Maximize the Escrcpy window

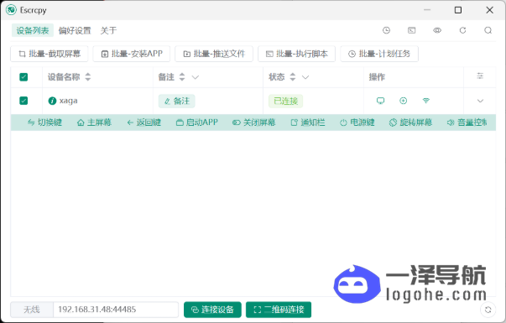457,10
